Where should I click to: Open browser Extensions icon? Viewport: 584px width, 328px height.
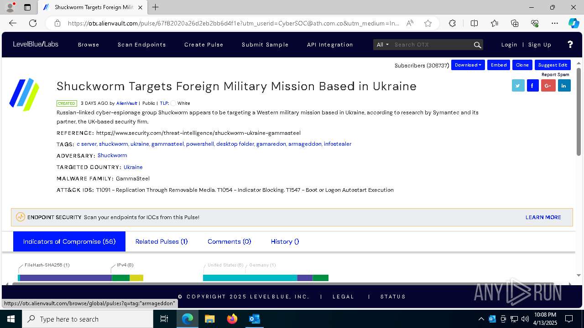point(452,23)
